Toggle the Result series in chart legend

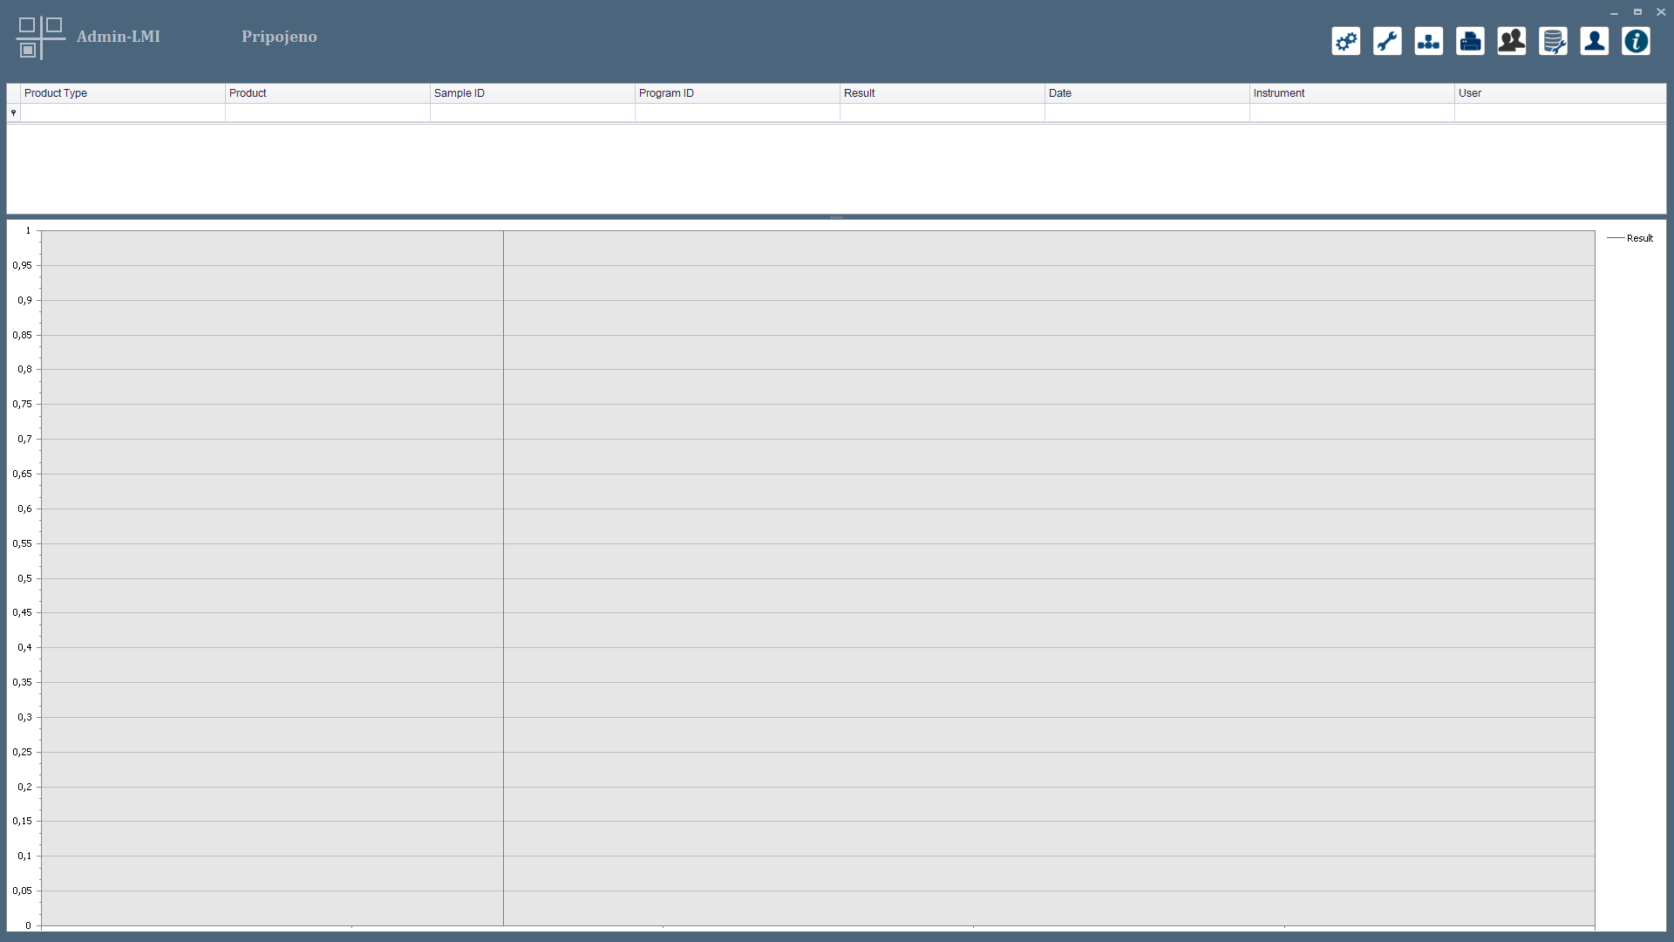1630,238
